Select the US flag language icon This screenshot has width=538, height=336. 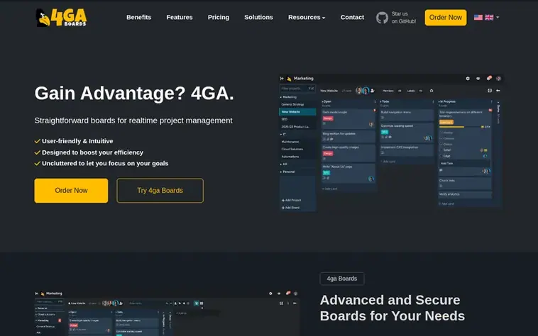point(478,18)
